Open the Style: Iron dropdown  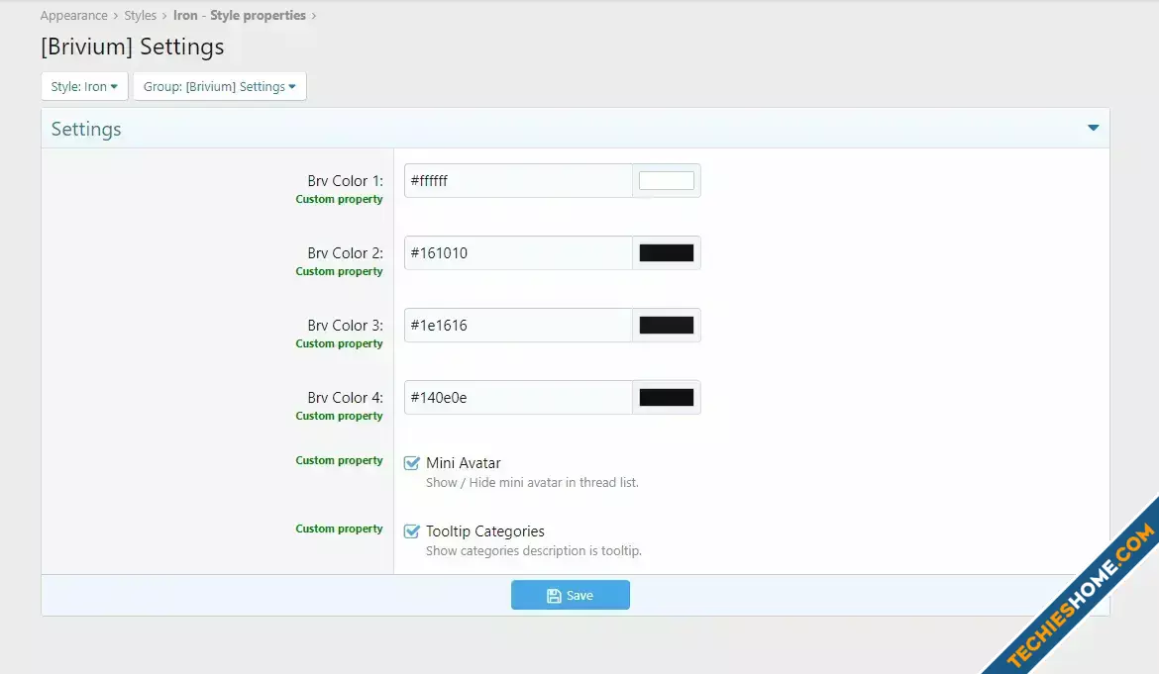tap(84, 86)
